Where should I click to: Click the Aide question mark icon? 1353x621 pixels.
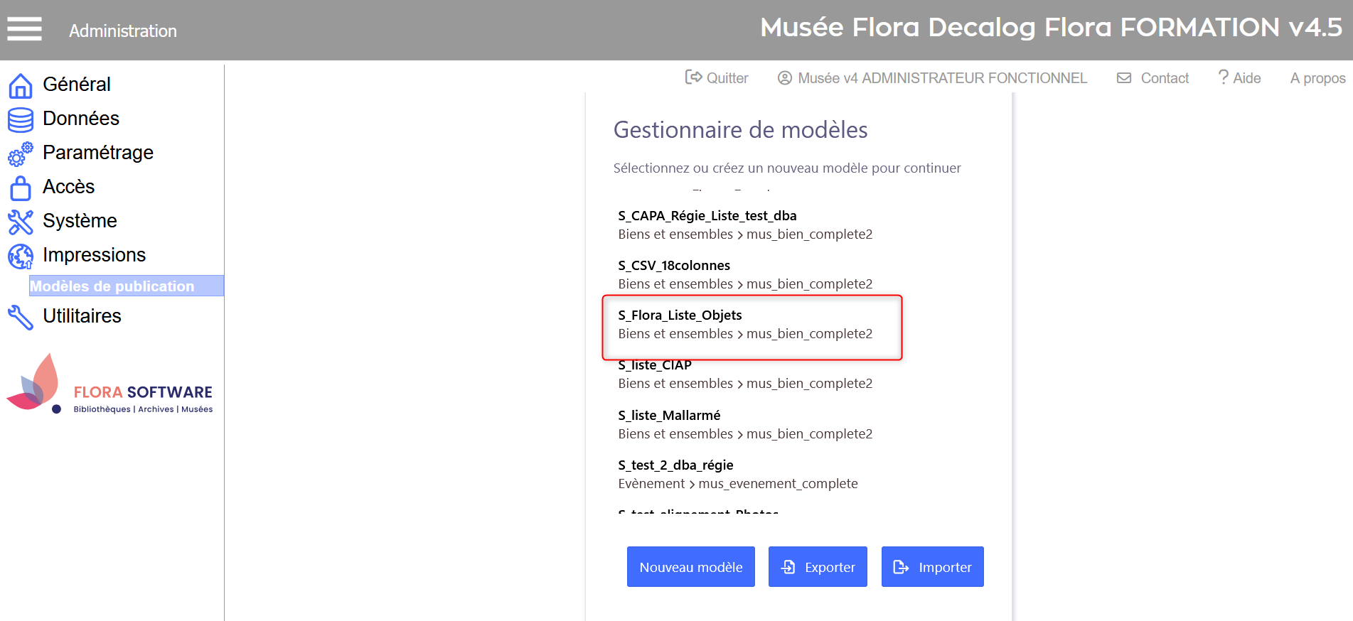coord(1223,77)
